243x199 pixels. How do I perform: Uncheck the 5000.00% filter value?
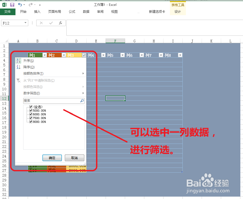(31, 110)
